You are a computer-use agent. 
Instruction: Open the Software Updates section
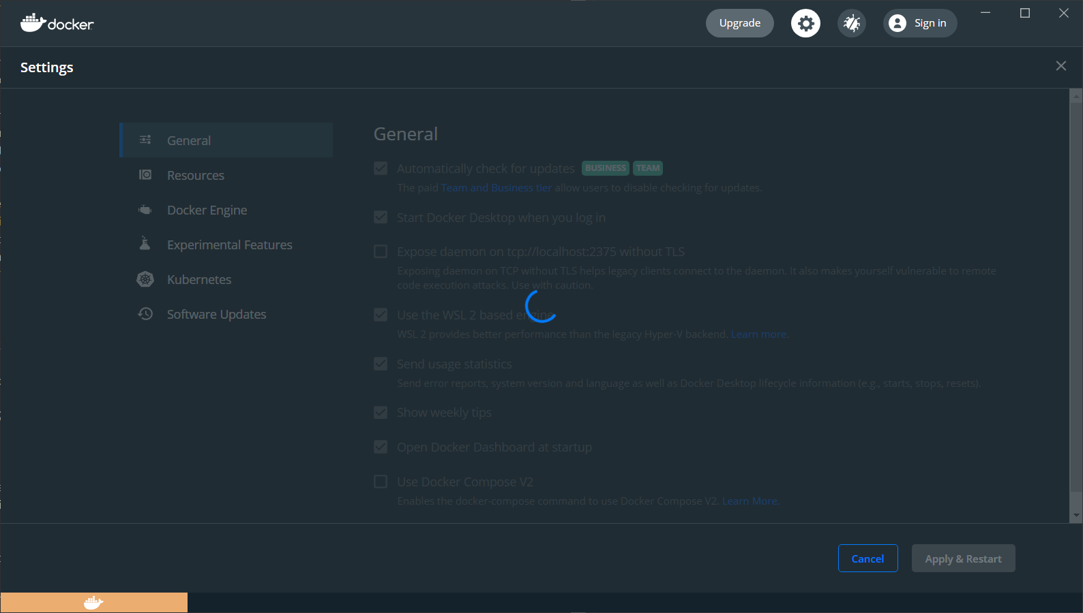pos(226,314)
